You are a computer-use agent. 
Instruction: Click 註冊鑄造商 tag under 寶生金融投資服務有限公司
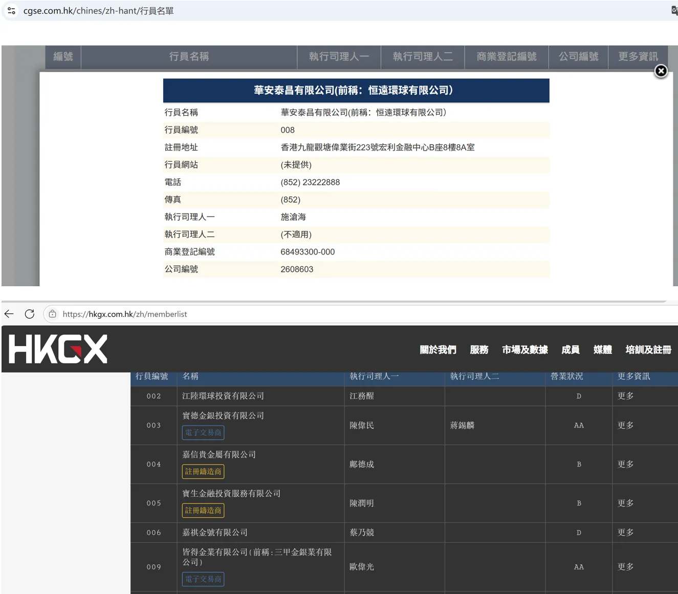point(203,511)
